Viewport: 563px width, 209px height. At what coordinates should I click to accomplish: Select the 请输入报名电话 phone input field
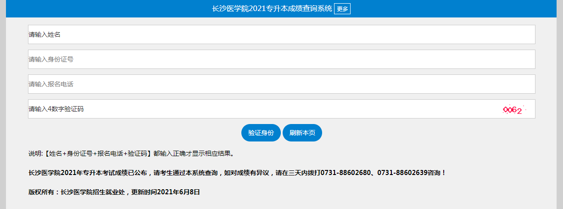[281, 84]
